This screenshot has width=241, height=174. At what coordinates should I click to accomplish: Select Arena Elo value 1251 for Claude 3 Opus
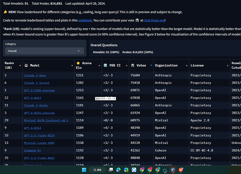pyautogui.click(x=80, y=75)
